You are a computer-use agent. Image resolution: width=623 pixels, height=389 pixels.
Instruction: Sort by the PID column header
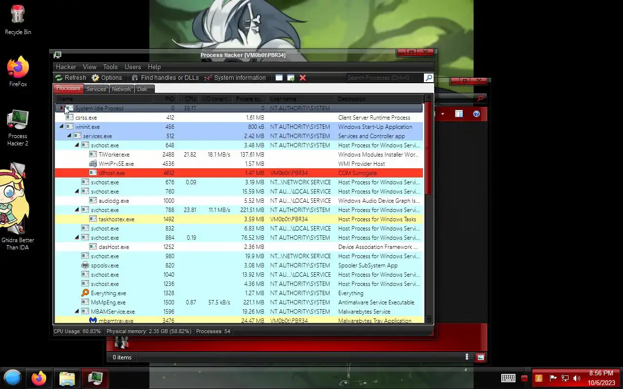point(166,99)
